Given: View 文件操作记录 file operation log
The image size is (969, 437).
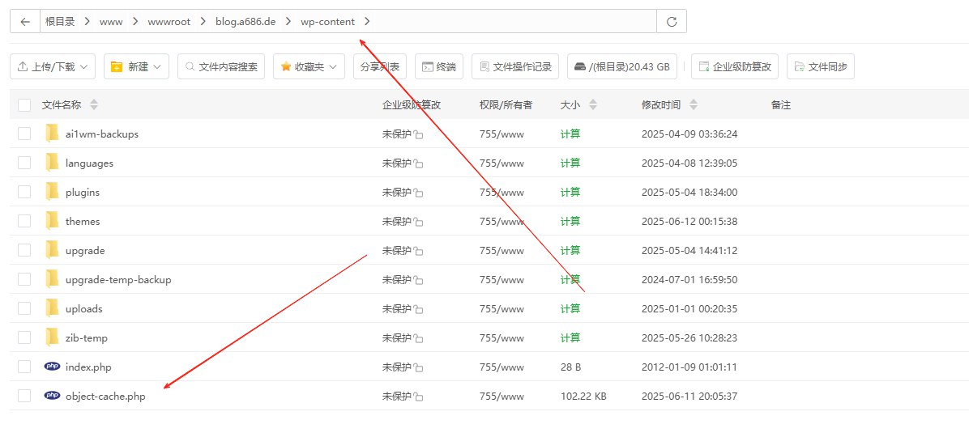Looking at the screenshot, I should (515, 66).
